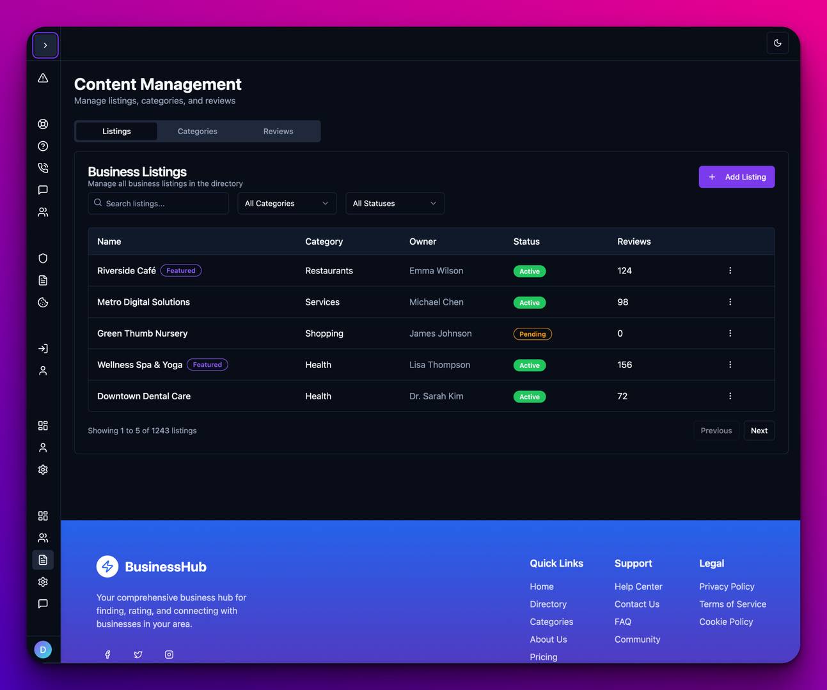The height and width of the screenshot is (690, 827).
Task: Switch to the Categories tab
Action: [x=197, y=131]
